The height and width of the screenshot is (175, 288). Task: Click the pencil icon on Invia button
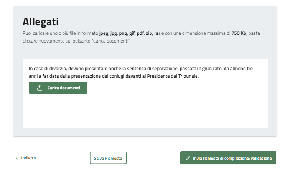tap(188, 158)
